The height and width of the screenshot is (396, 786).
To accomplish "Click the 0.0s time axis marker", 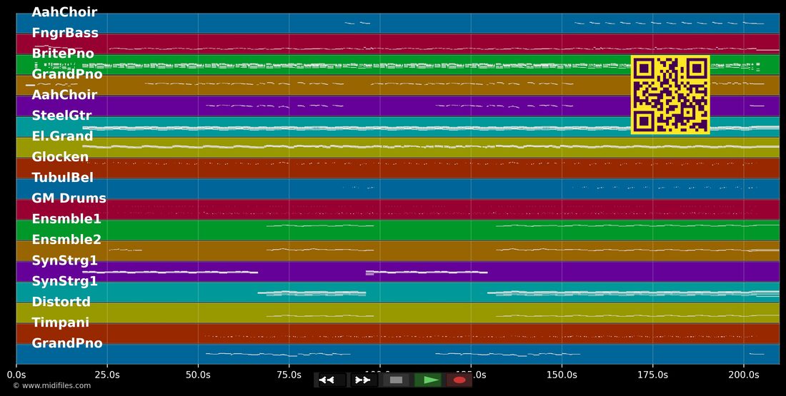I will (x=16, y=375).
